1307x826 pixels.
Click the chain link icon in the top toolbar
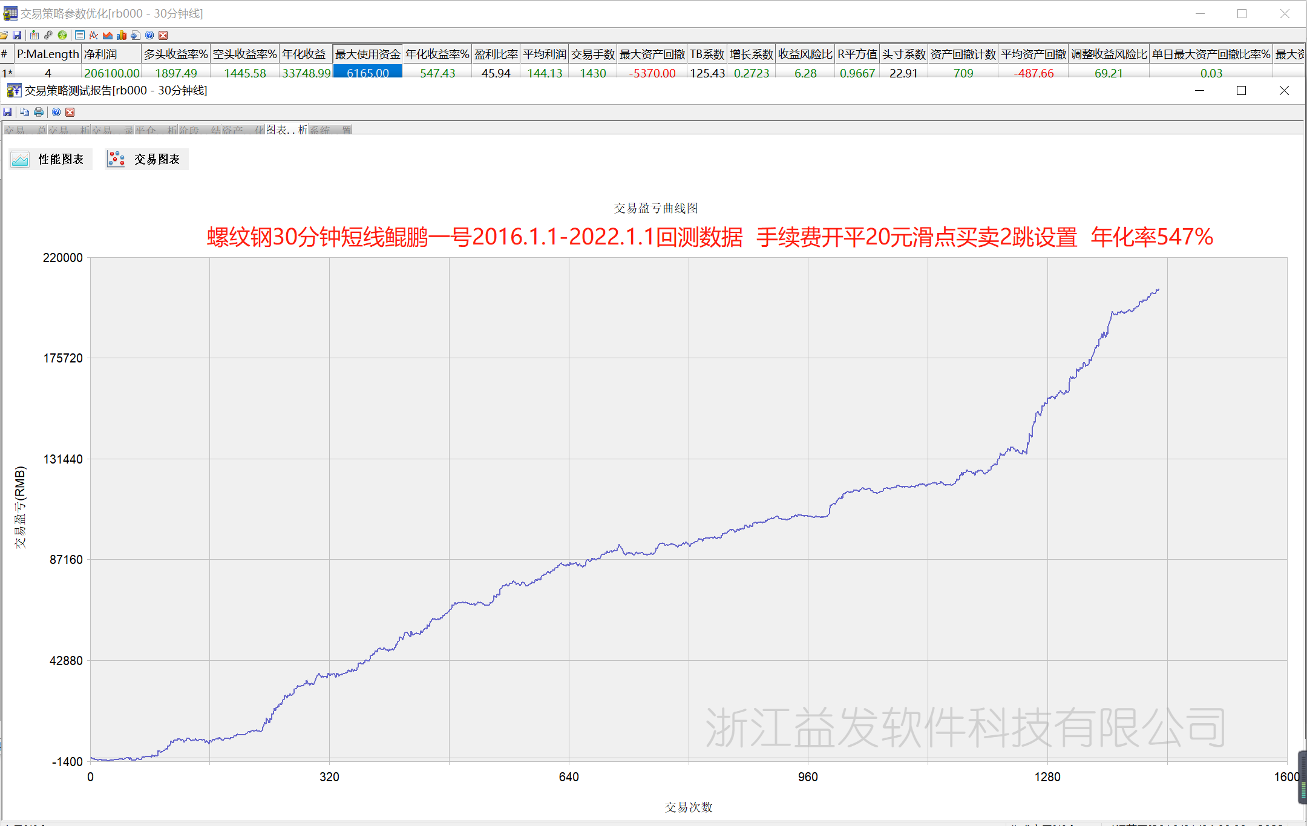click(48, 35)
